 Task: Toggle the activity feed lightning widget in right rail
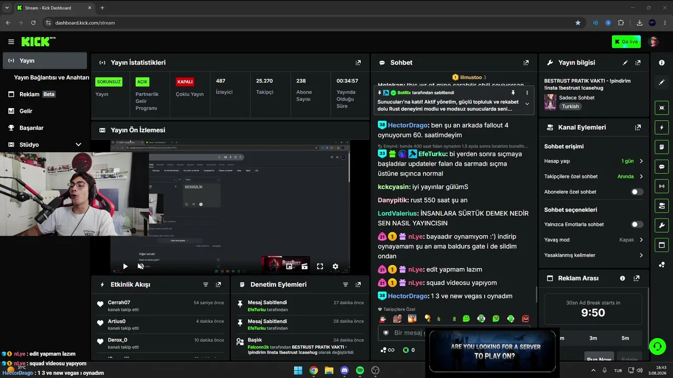[x=661, y=128]
